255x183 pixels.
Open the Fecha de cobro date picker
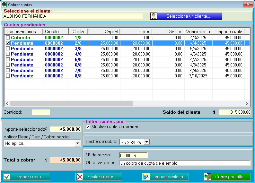coord(147,142)
